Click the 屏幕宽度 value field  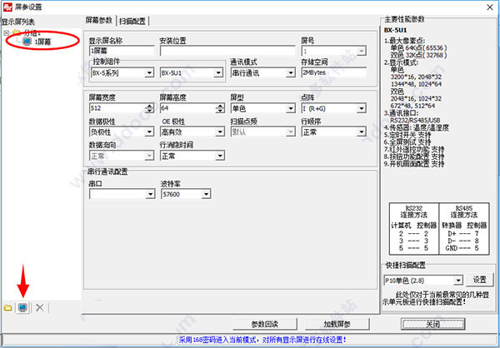tap(117, 108)
